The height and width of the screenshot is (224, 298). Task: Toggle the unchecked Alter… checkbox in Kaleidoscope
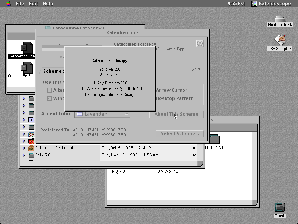click(x=50, y=90)
